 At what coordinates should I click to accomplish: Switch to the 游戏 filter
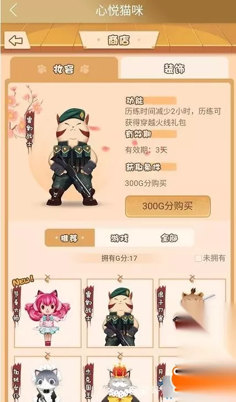click(119, 238)
